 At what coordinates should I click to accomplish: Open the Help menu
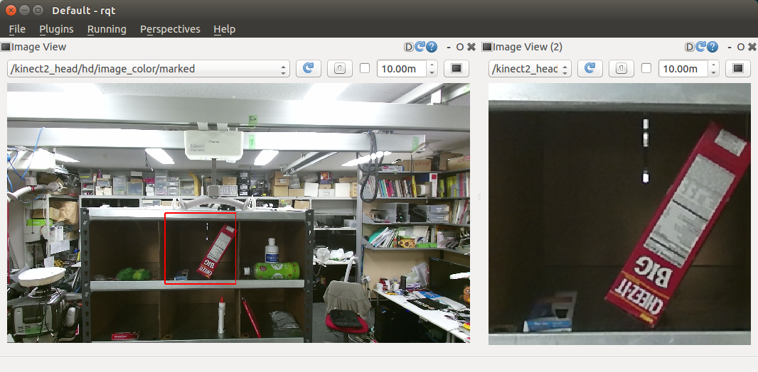[224, 29]
